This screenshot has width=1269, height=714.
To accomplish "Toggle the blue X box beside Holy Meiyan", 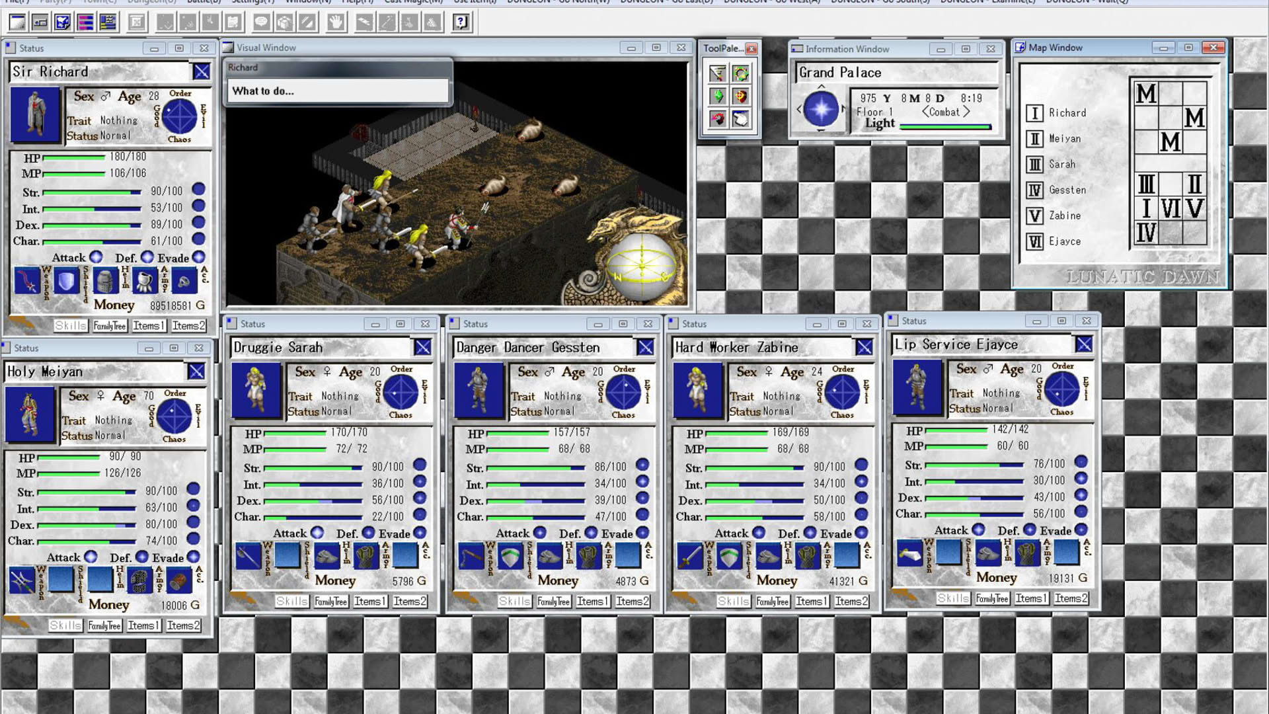I will coord(196,371).
